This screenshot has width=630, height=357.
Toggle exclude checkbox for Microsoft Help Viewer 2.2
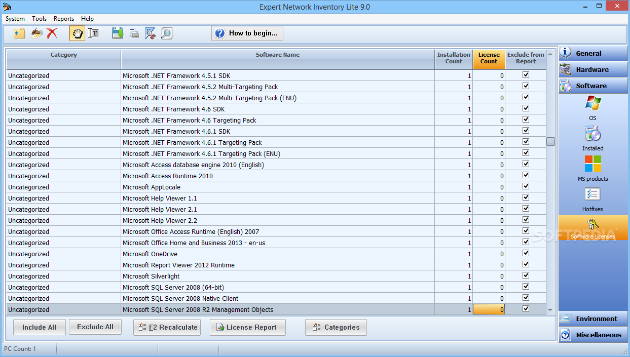526,220
